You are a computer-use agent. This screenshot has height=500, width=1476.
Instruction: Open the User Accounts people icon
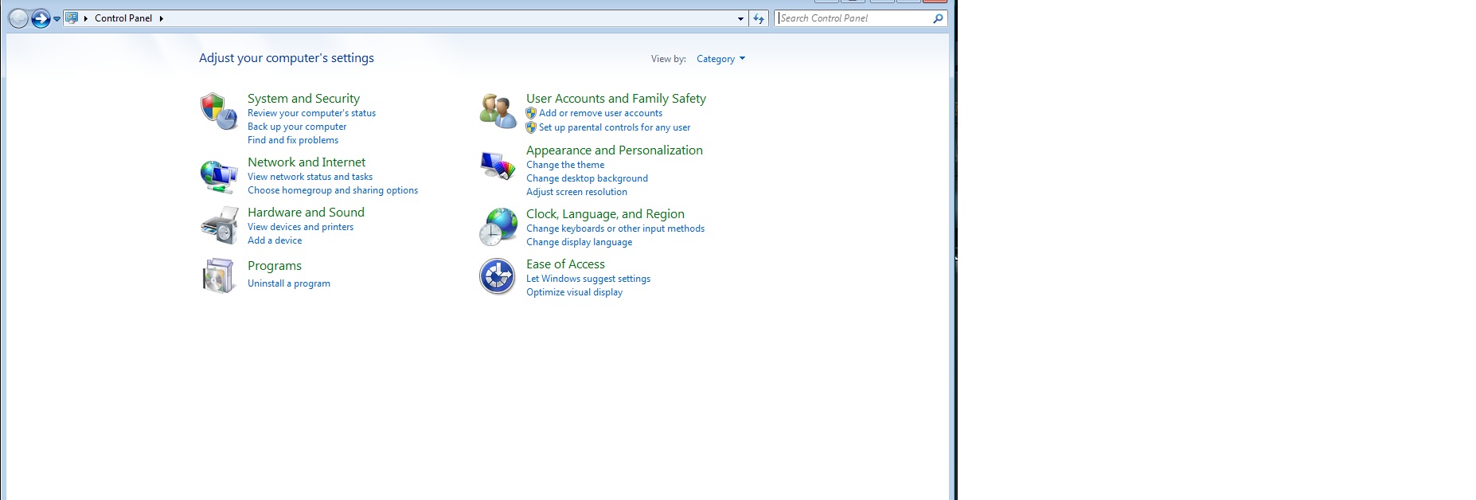(498, 111)
